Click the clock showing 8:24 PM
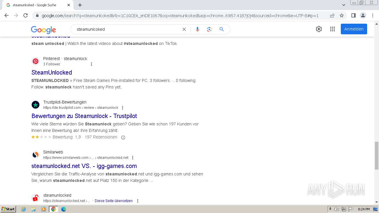 click(x=364, y=209)
